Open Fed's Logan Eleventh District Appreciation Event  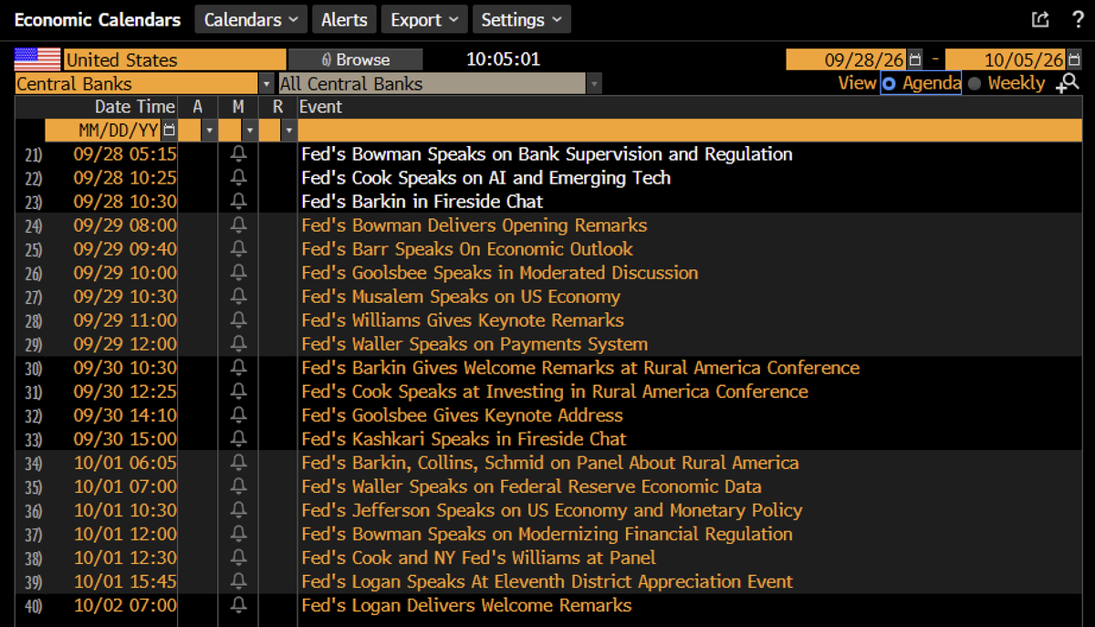[547, 581]
